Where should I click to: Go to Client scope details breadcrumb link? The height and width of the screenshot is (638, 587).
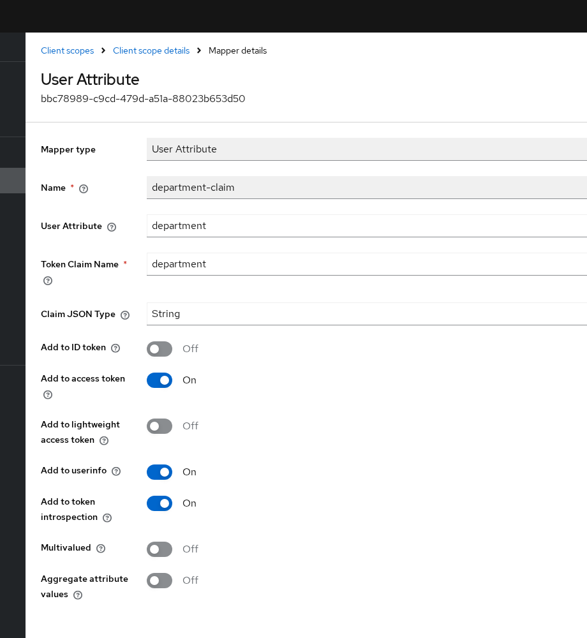click(x=151, y=50)
